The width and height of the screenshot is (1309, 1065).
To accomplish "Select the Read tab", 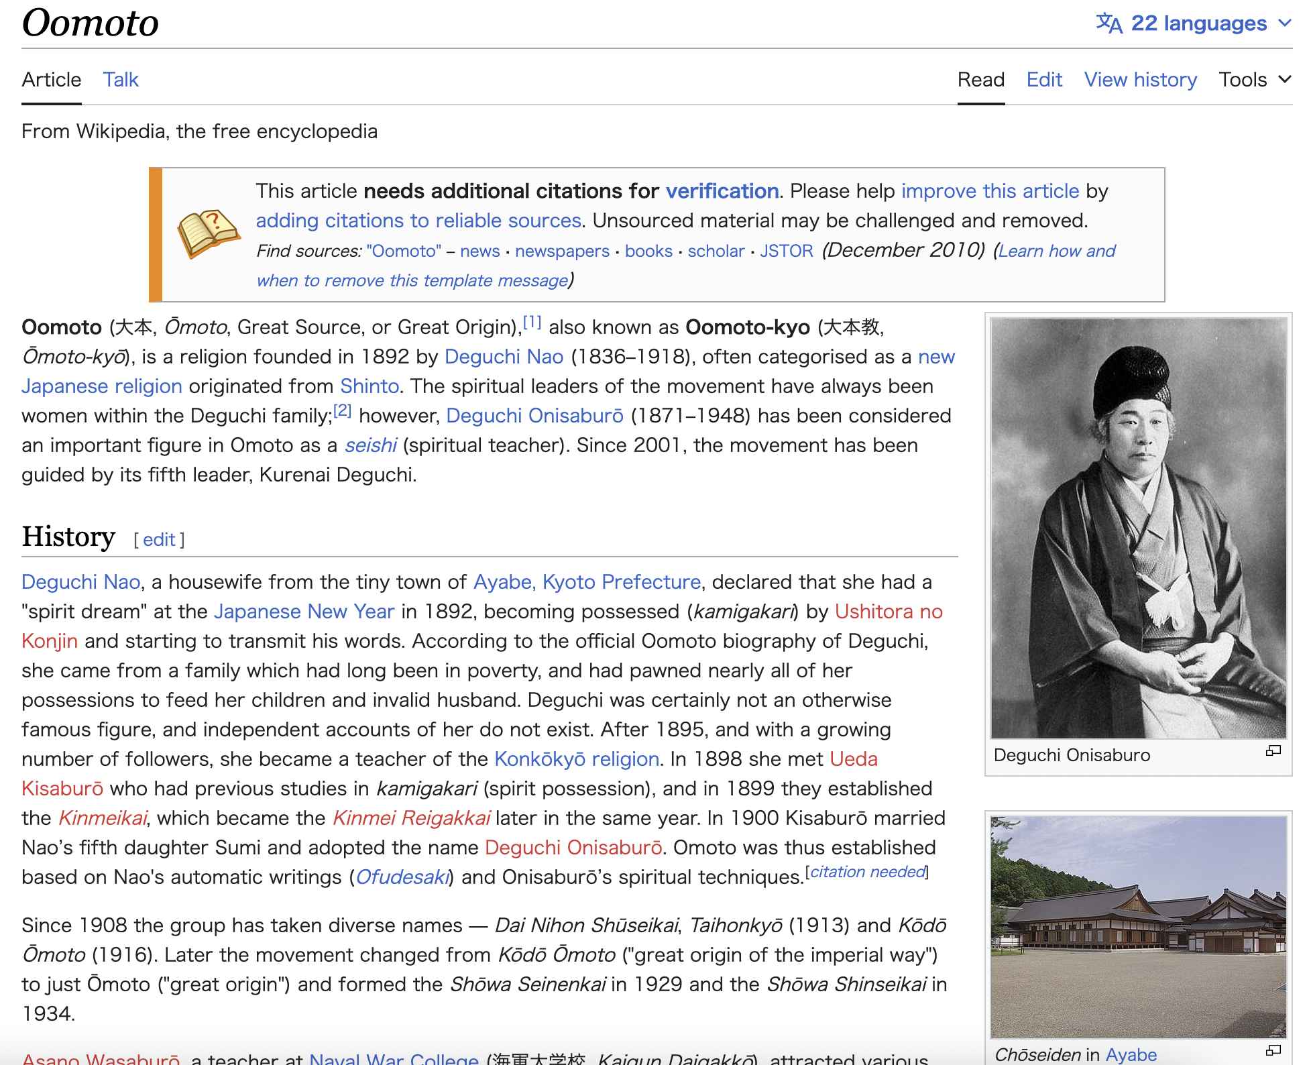I will point(980,80).
